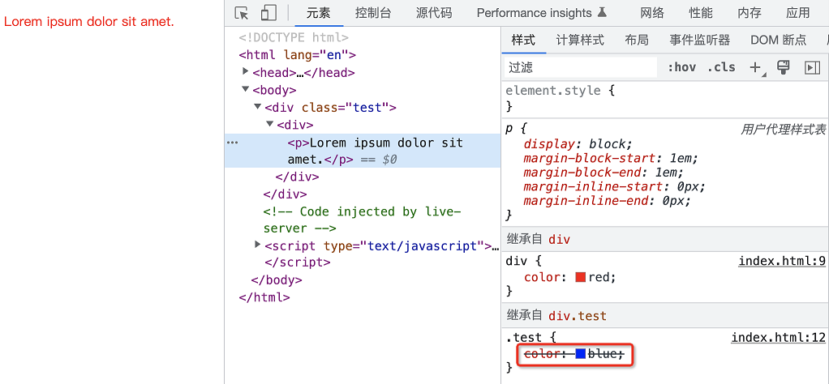Select the DOCTYPE html row
The width and height of the screenshot is (829, 384).
(363, 38)
